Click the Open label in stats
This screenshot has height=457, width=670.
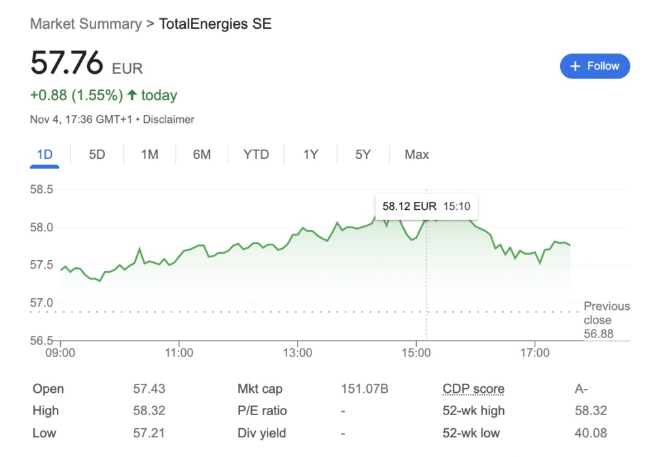tap(48, 388)
